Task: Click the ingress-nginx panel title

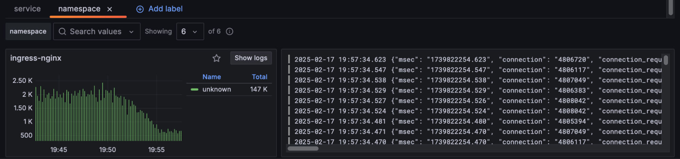Action: [x=36, y=58]
